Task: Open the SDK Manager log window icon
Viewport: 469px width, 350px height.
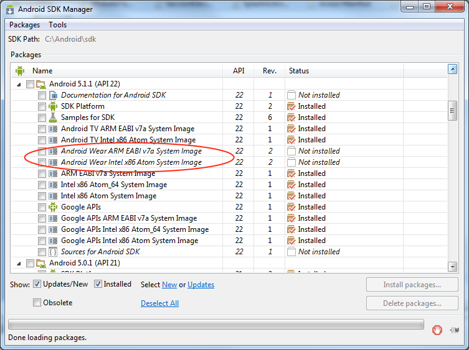Action: pyautogui.click(x=455, y=330)
